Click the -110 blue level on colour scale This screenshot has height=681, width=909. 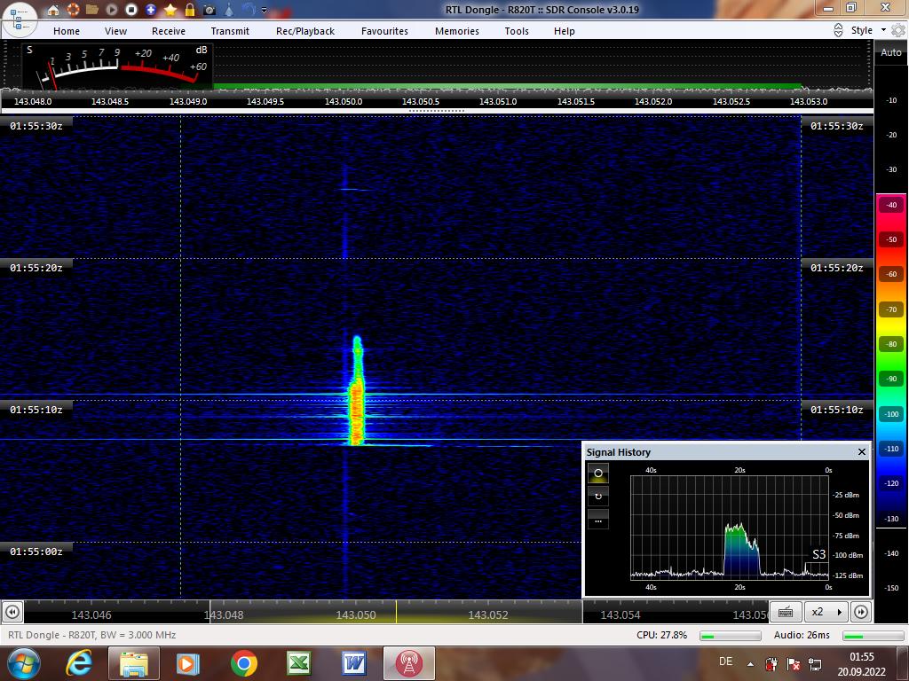click(x=891, y=448)
